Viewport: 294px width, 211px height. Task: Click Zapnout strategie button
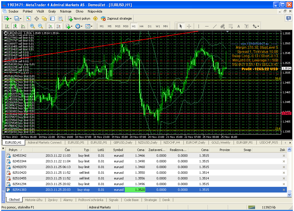(117, 18)
